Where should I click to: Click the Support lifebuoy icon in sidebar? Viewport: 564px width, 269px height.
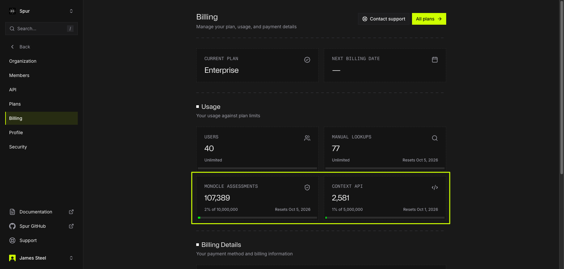12,240
